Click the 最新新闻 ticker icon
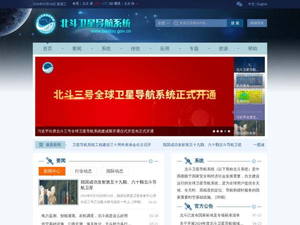300x225 pixels. tap(40, 145)
